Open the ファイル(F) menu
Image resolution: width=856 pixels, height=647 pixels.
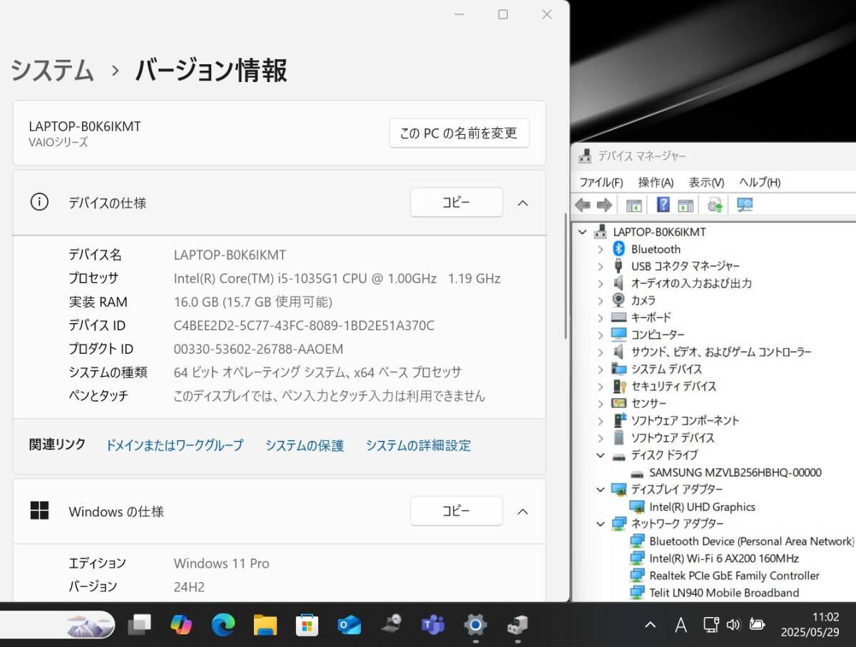pyautogui.click(x=601, y=182)
